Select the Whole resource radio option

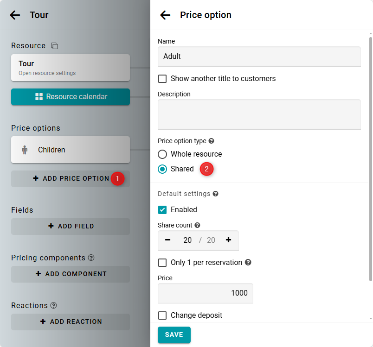pyautogui.click(x=162, y=154)
